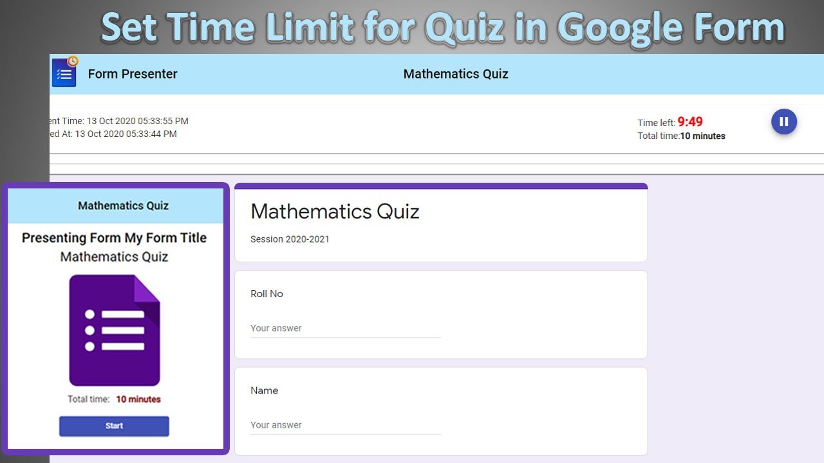Click the Form Presenter app name
824x463 pixels.
tap(133, 74)
